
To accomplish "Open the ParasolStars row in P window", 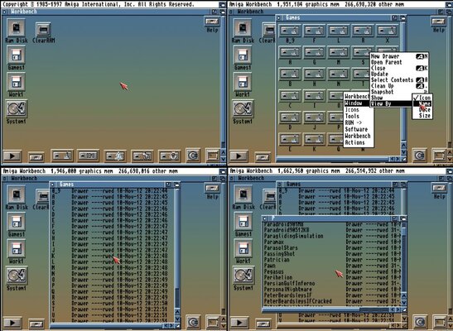I will pyautogui.click(x=332, y=247).
